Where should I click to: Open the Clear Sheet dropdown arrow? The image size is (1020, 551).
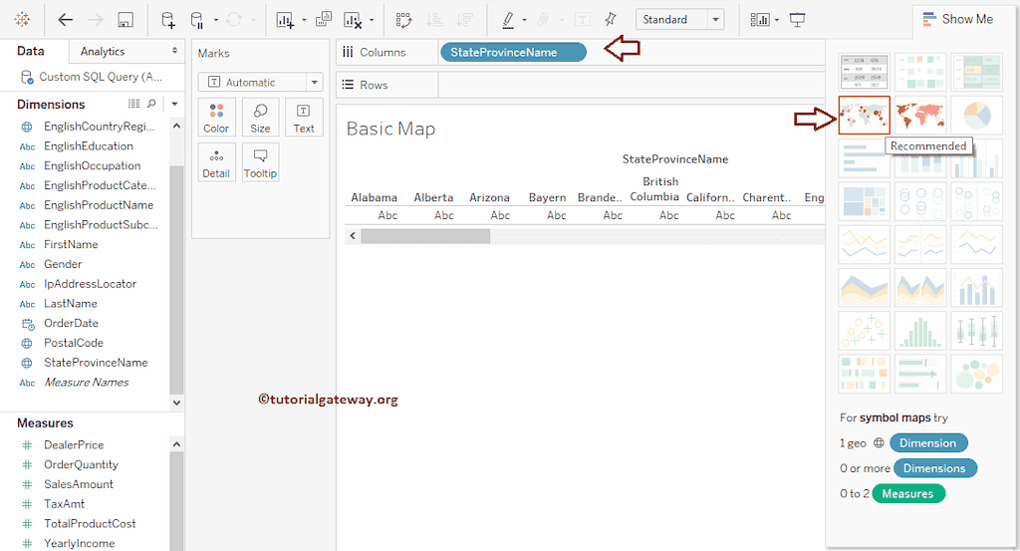(372, 20)
